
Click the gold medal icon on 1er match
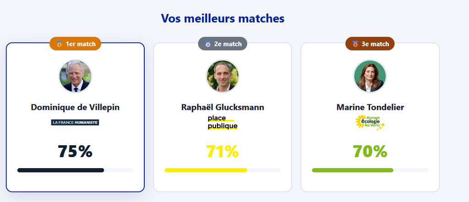click(60, 44)
